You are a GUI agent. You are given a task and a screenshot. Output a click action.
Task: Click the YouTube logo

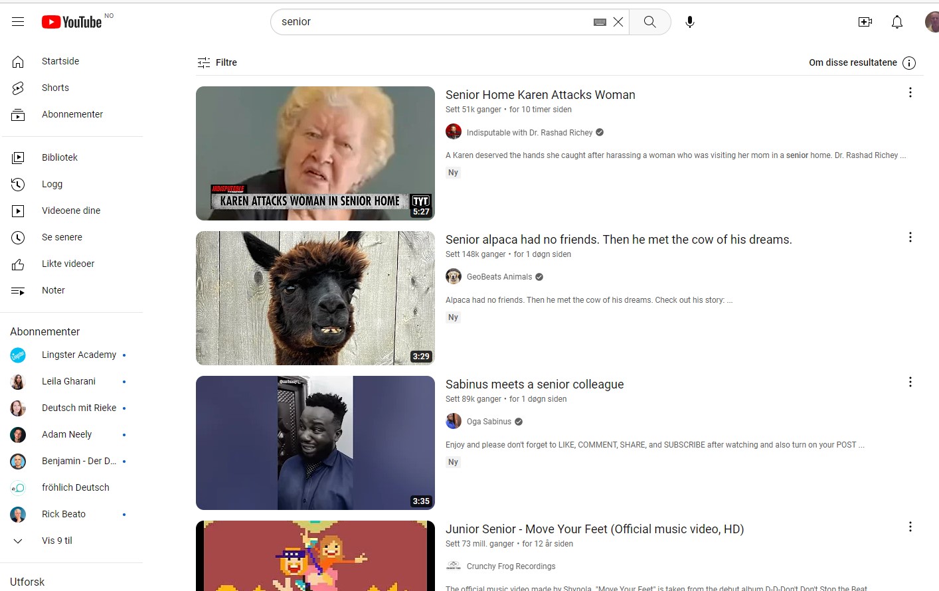click(72, 22)
